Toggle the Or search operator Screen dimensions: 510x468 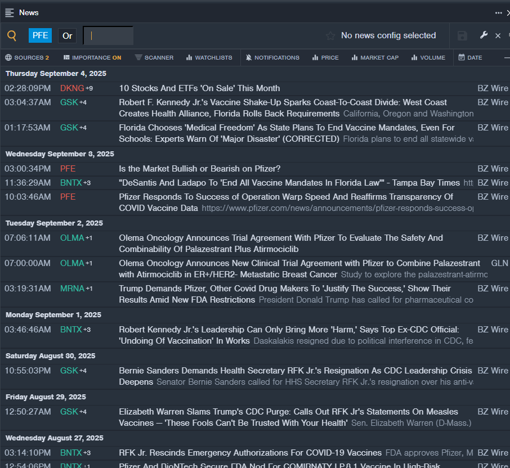(x=68, y=36)
